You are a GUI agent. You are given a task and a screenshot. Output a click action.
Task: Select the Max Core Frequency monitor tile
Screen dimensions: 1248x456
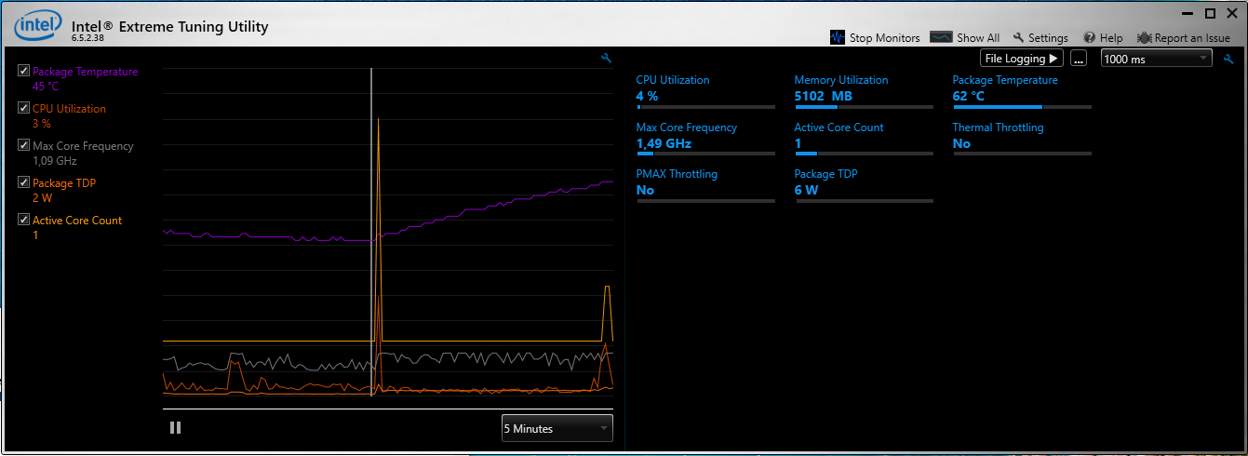coord(705,139)
